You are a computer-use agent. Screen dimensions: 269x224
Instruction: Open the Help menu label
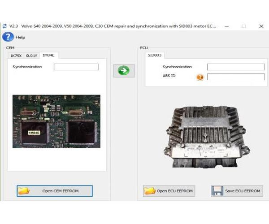[x=21, y=37]
